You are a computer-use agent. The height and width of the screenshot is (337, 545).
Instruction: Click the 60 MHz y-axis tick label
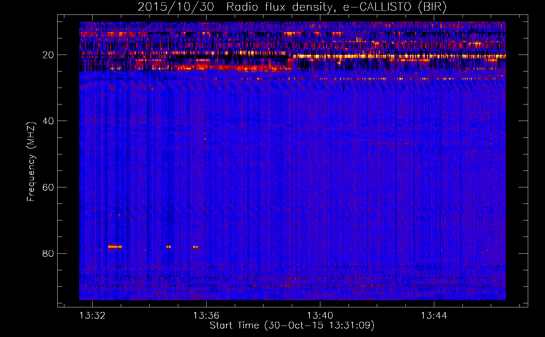coord(49,187)
